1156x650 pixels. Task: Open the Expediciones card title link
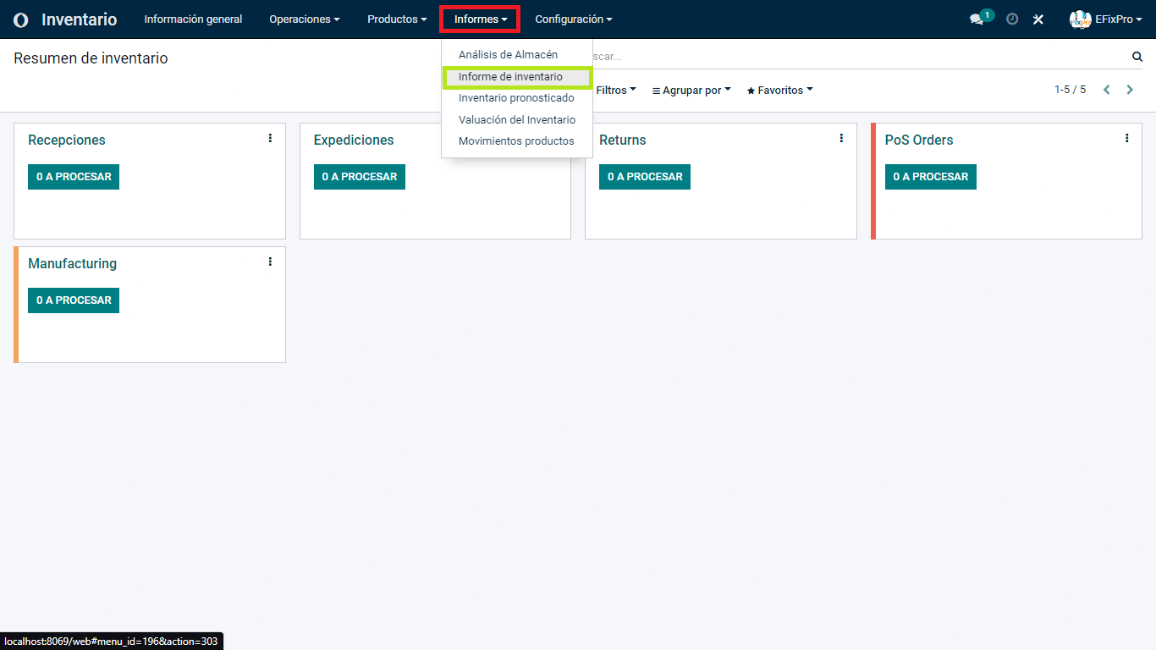pos(354,140)
